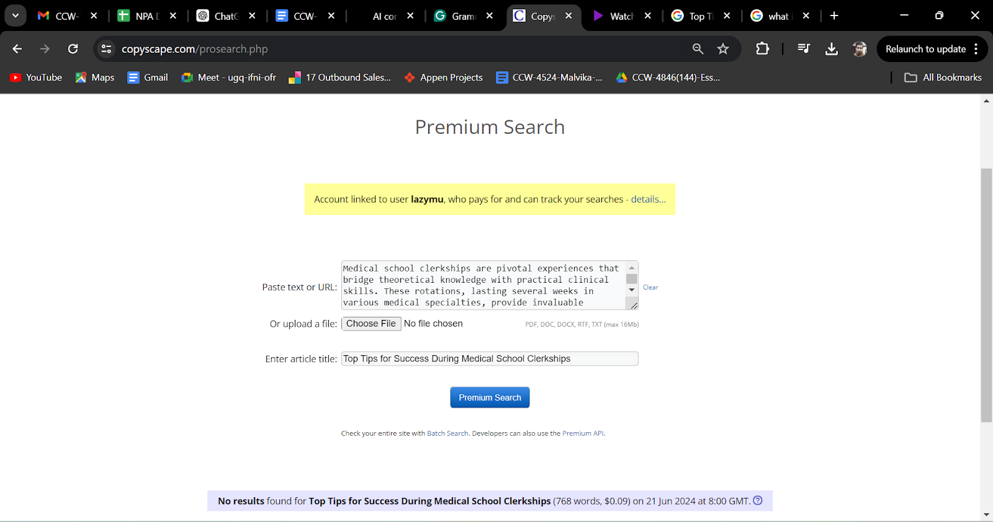Reload the Copyscape page
The height and width of the screenshot is (522, 993).
coord(73,49)
